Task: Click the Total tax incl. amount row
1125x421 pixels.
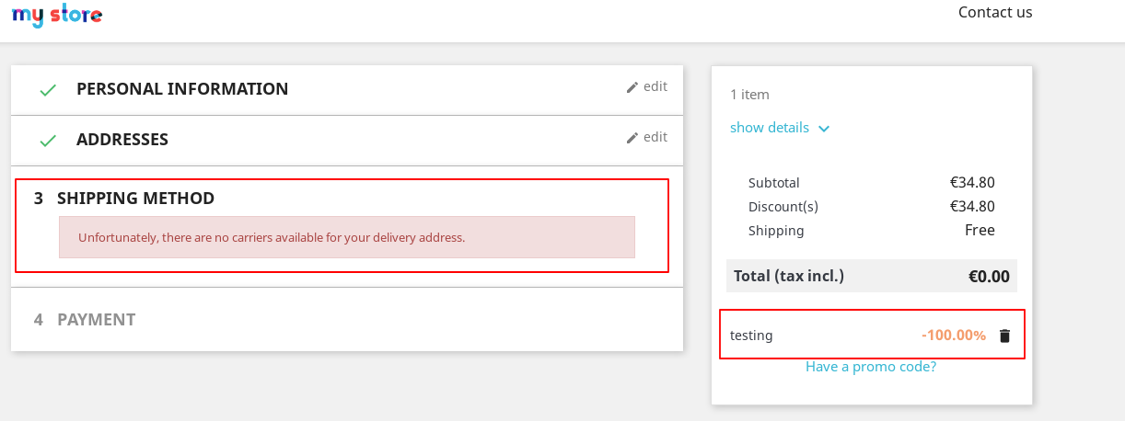Action: click(x=872, y=276)
